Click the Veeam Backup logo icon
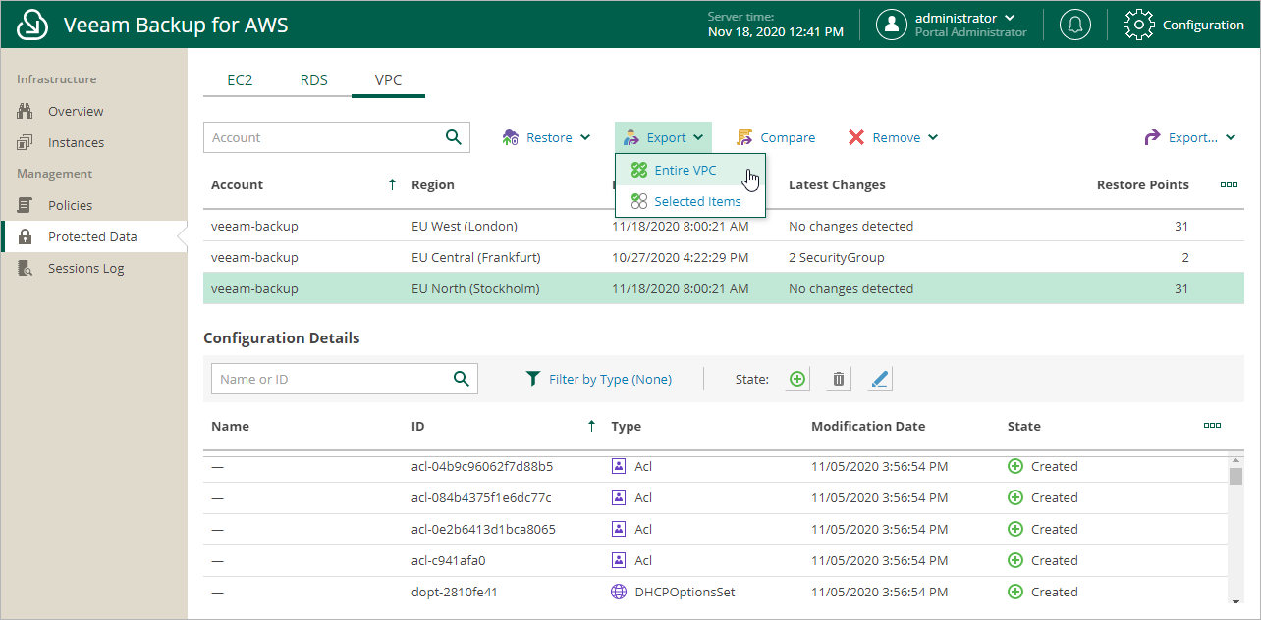The image size is (1261, 620). [x=33, y=25]
